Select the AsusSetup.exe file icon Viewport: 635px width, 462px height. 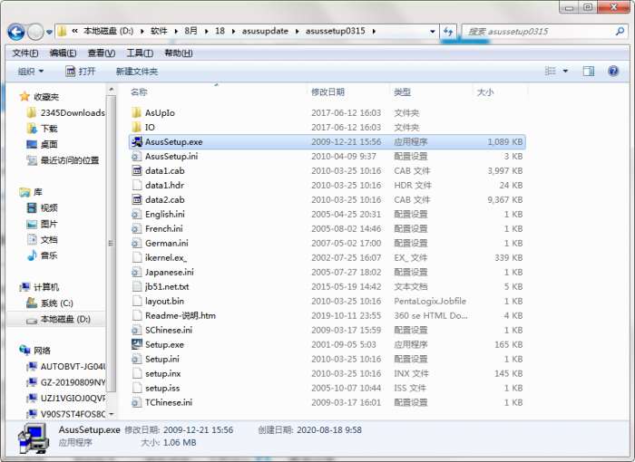tap(137, 141)
